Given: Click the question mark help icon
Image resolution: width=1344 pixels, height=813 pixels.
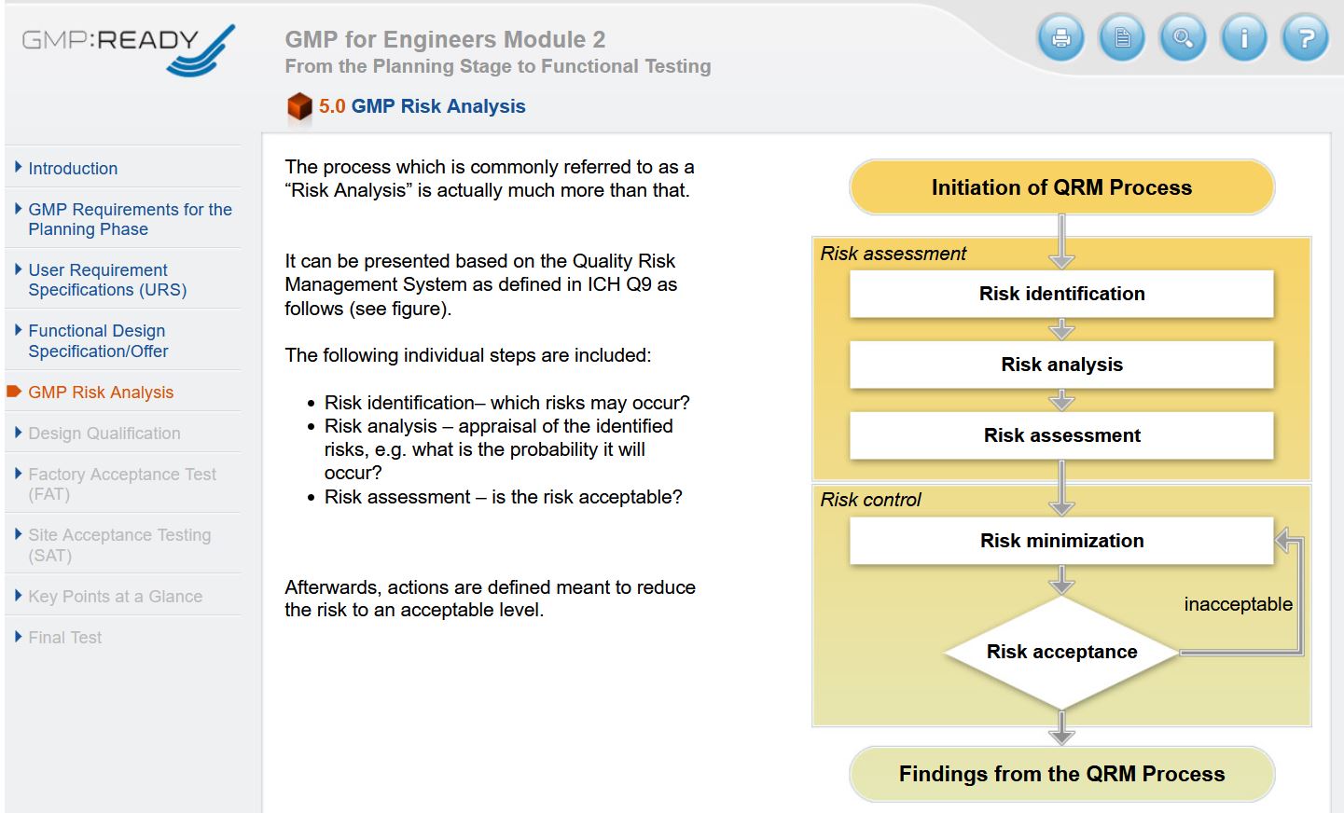Looking at the screenshot, I should coord(1306,39).
